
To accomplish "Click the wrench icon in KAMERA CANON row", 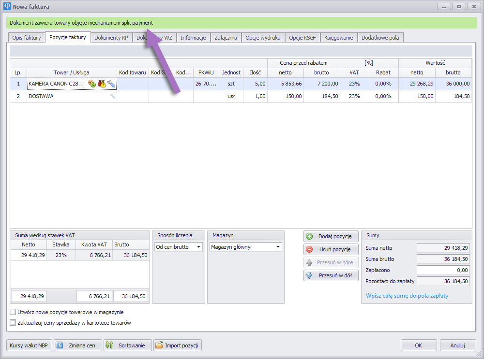I will pyautogui.click(x=111, y=84).
